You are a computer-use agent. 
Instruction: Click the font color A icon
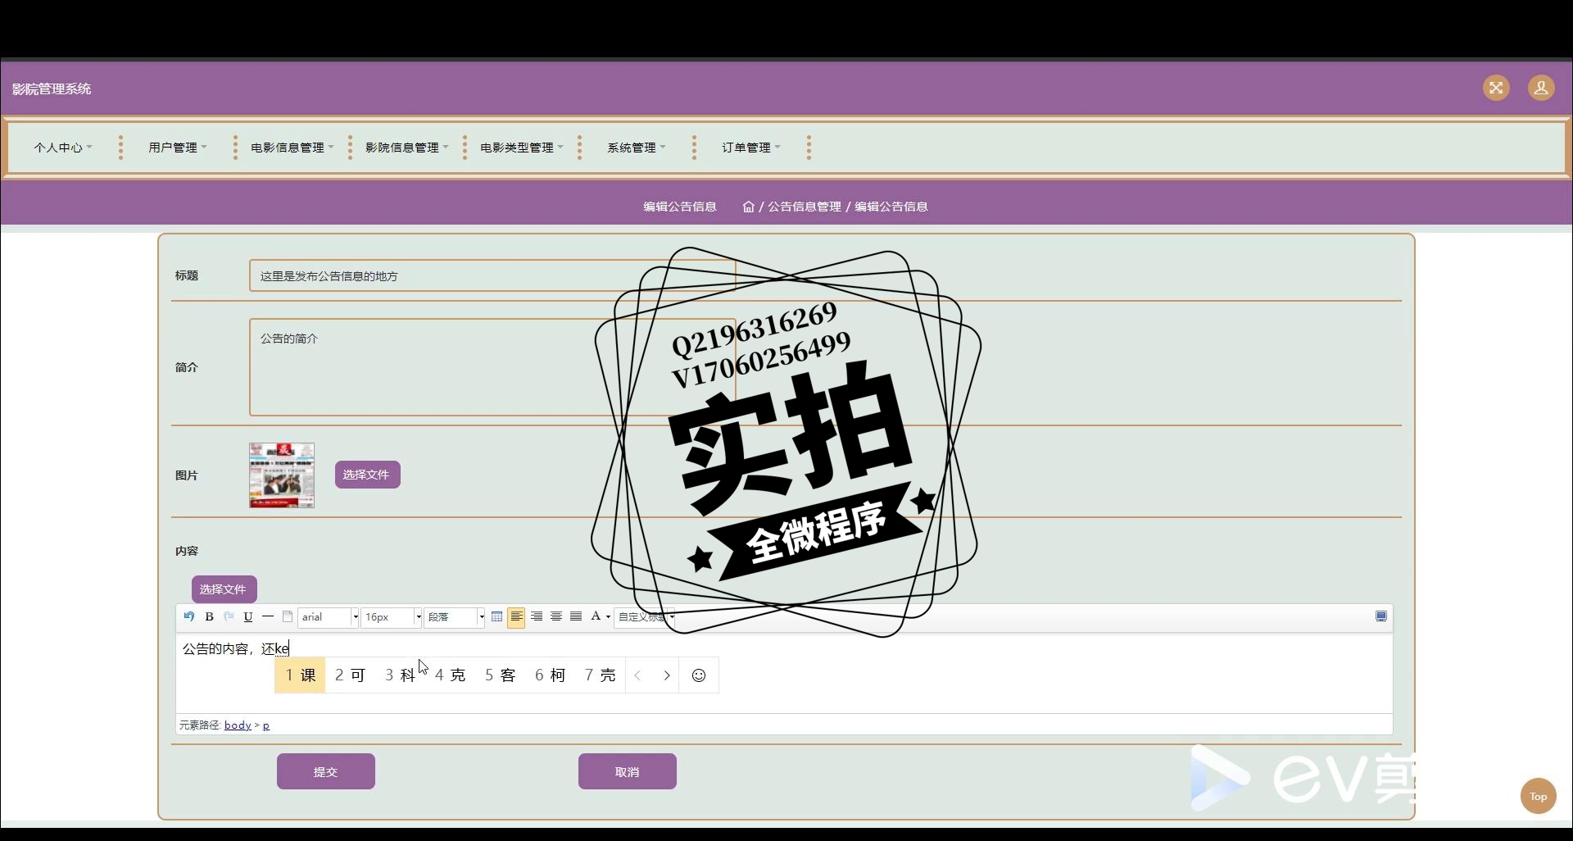pos(596,616)
